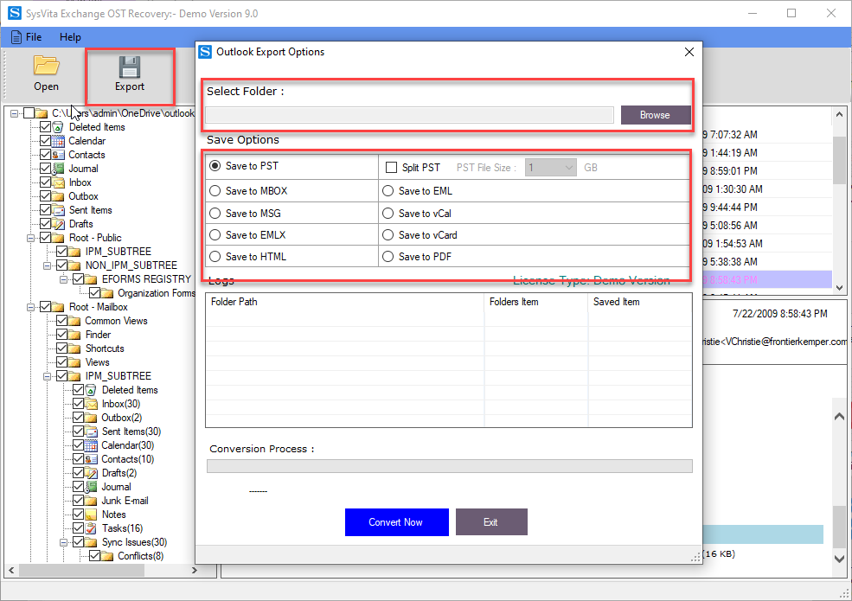This screenshot has height=601, width=852.
Task: Uncheck the Views folder checkbox
Action: coord(62,362)
